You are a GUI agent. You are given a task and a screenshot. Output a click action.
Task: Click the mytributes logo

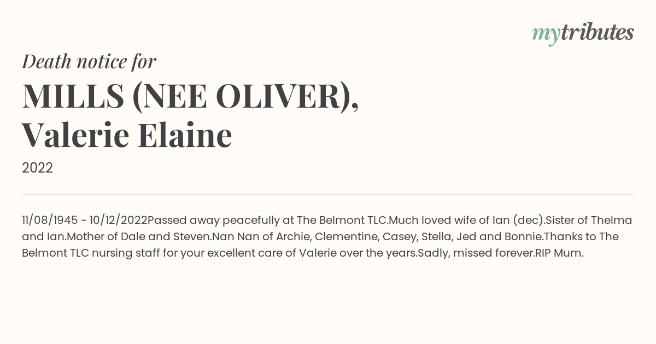(x=582, y=33)
